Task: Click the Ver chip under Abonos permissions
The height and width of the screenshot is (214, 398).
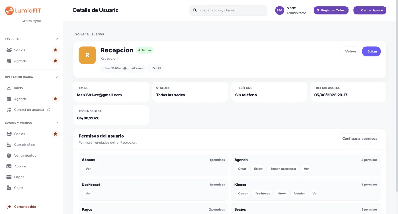Action: (x=88, y=169)
